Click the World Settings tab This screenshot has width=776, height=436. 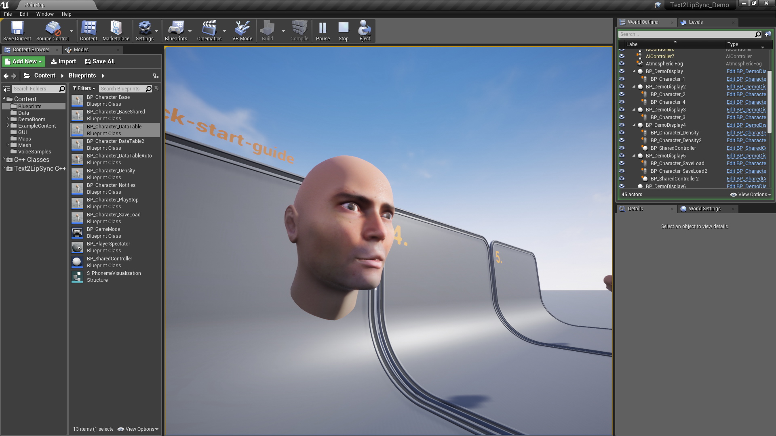(x=704, y=208)
